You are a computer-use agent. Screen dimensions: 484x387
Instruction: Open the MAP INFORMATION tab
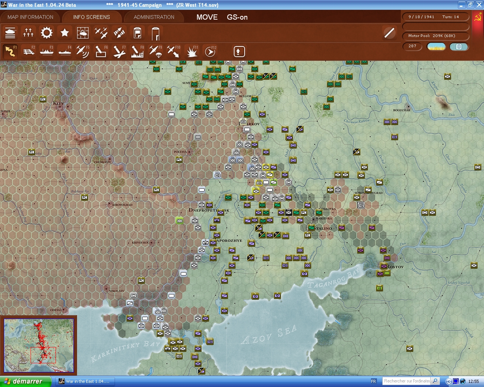(30, 17)
